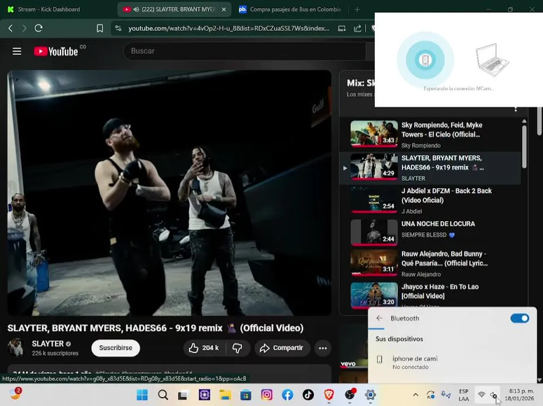Image resolution: width=543 pixels, height=406 pixels.
Task: Click the Suscribirse button
Action: pyautogui.click(x=116, y=348)
